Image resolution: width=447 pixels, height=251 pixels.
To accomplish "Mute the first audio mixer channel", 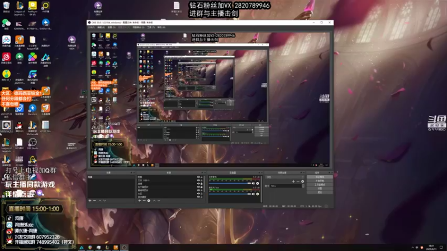I will pyautogui.click(x=253, y=184).
